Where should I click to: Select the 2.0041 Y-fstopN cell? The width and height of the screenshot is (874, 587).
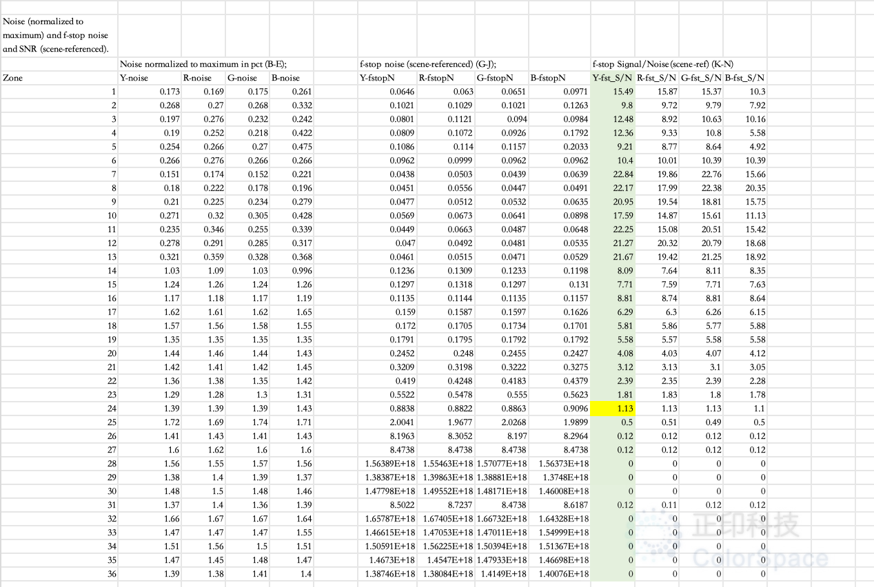click(387, 422)
